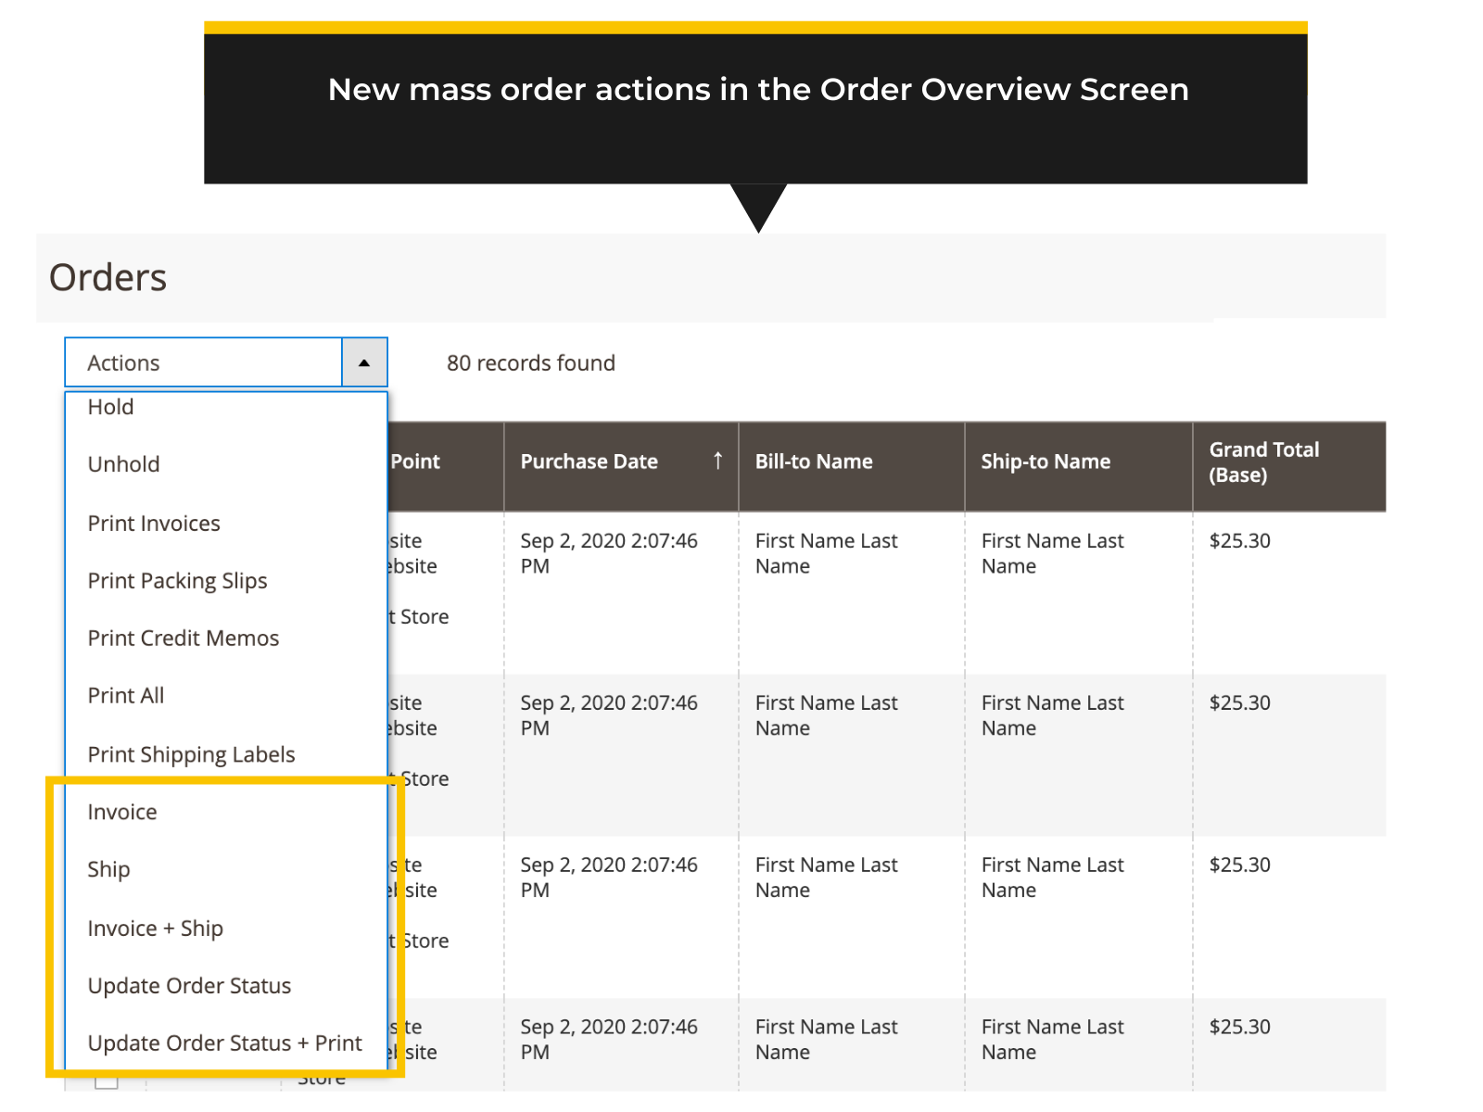
Task: Click the first order's $25.30 grand total
Action: point(1240,540)
